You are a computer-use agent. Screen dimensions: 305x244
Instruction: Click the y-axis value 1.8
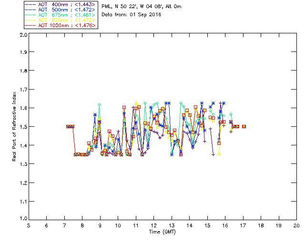pyautogui.click(x=23, y=71)
